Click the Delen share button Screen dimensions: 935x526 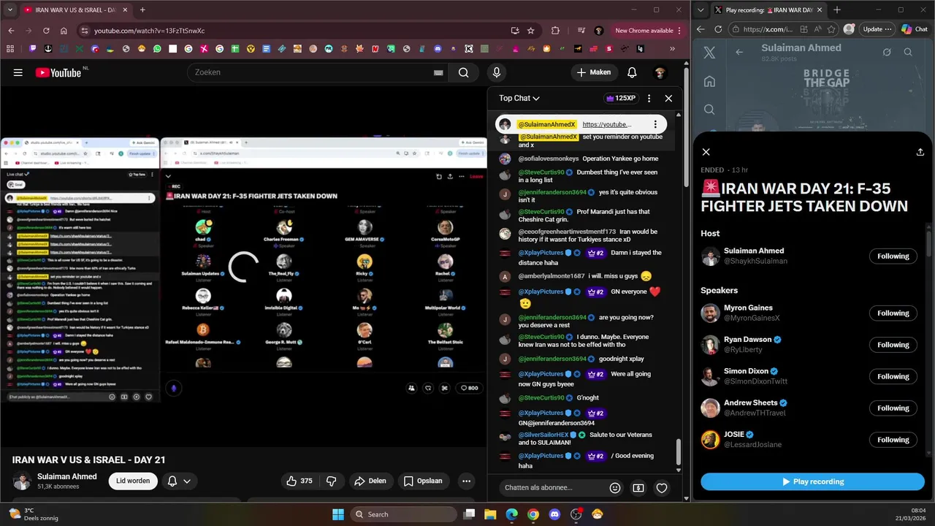pyautogui.click(x=370, y=481)
